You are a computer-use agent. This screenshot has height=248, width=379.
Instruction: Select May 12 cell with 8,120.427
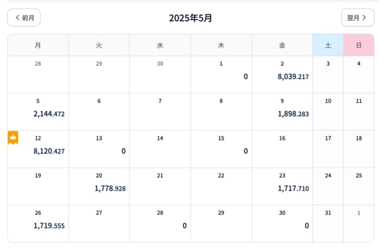tap(38, 149)
